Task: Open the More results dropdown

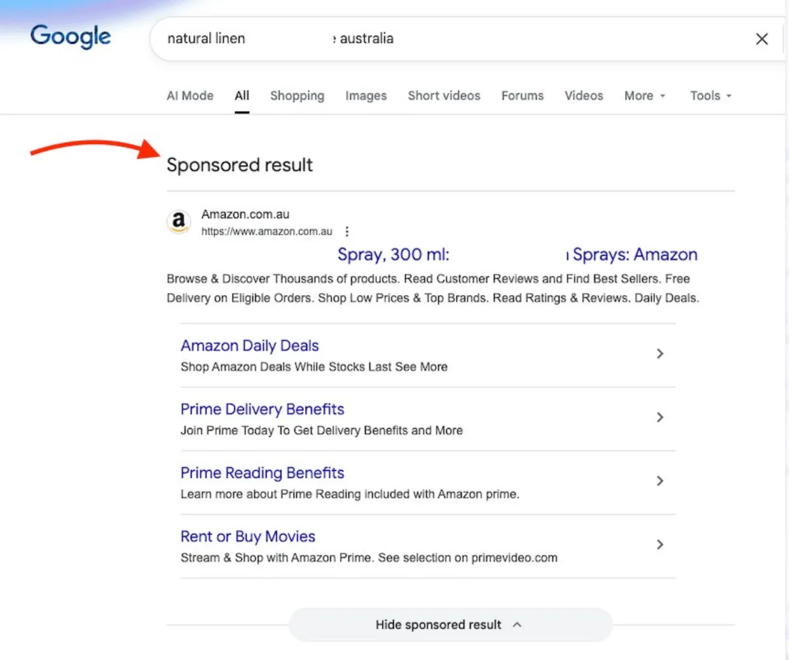Action: [x=644, y=95]
